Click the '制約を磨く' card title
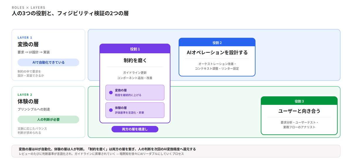The height and width of the screenshot is (164, 352). point(135,61)
